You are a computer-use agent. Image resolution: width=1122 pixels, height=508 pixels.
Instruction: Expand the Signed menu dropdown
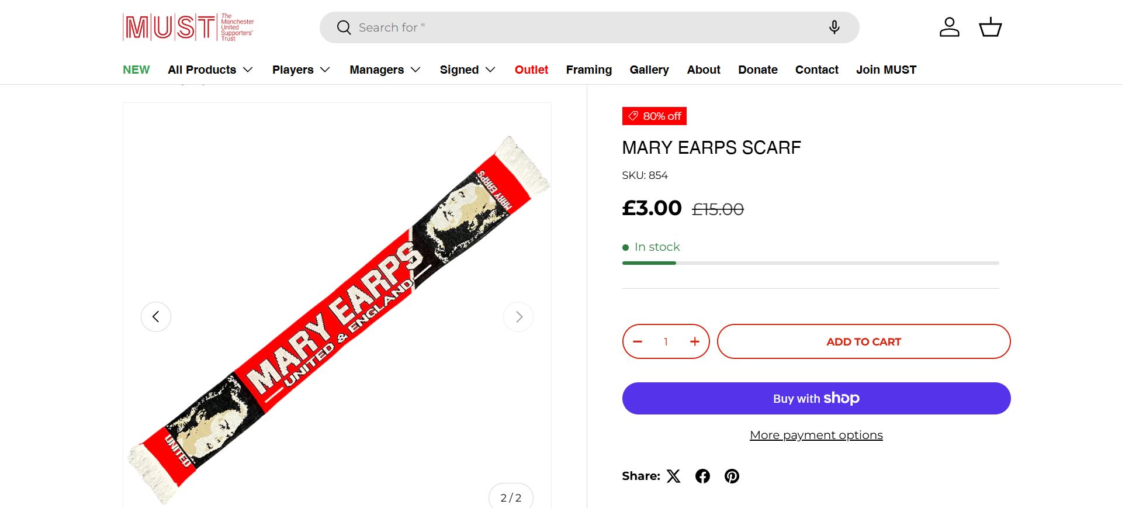(x=467, y=70)
